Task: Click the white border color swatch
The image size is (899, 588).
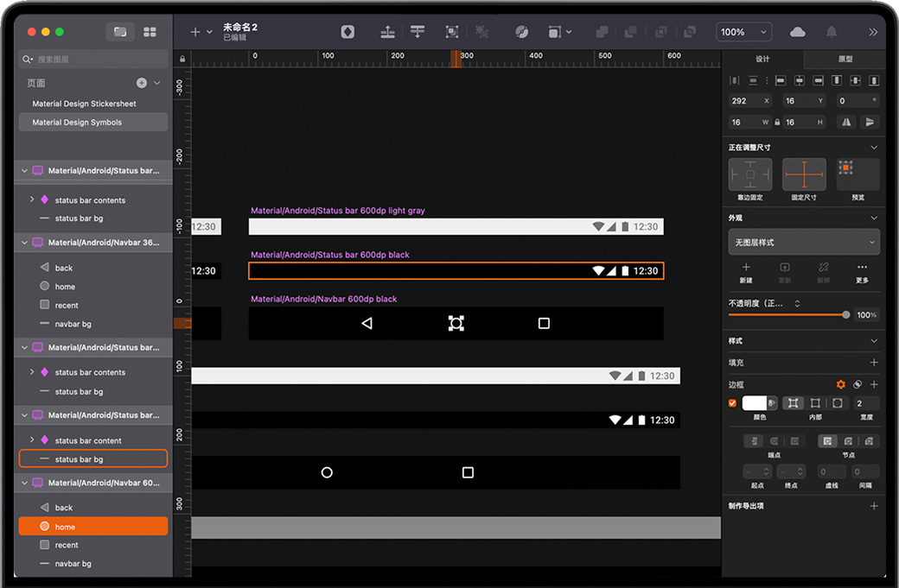Action: [755, 403]
